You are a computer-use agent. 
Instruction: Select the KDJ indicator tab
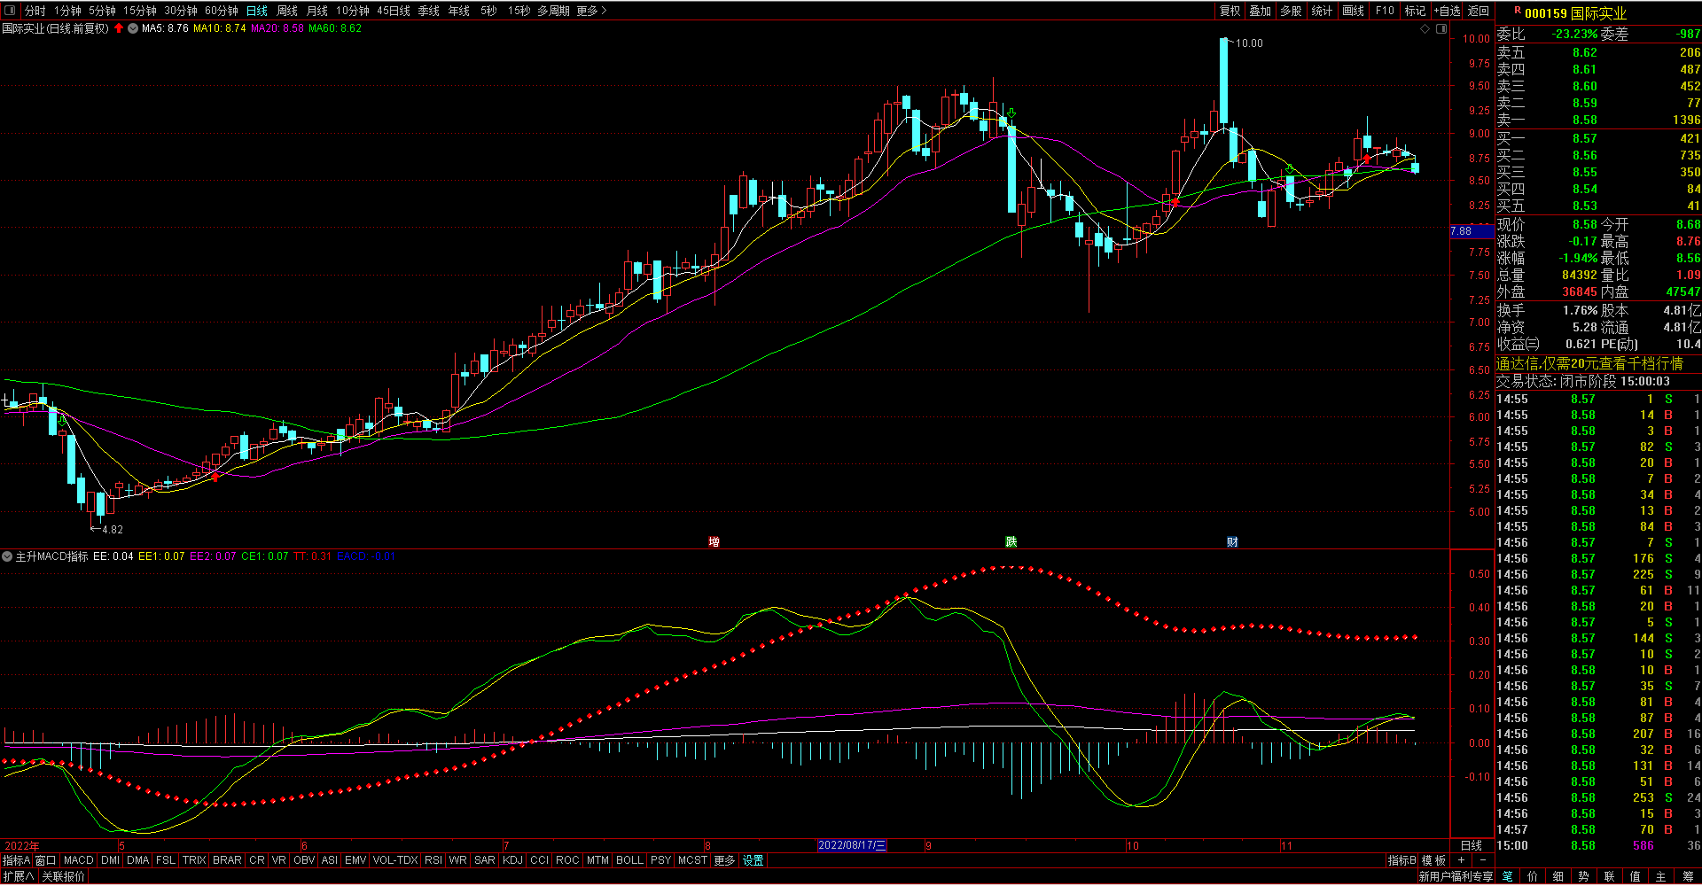[512, 860]
